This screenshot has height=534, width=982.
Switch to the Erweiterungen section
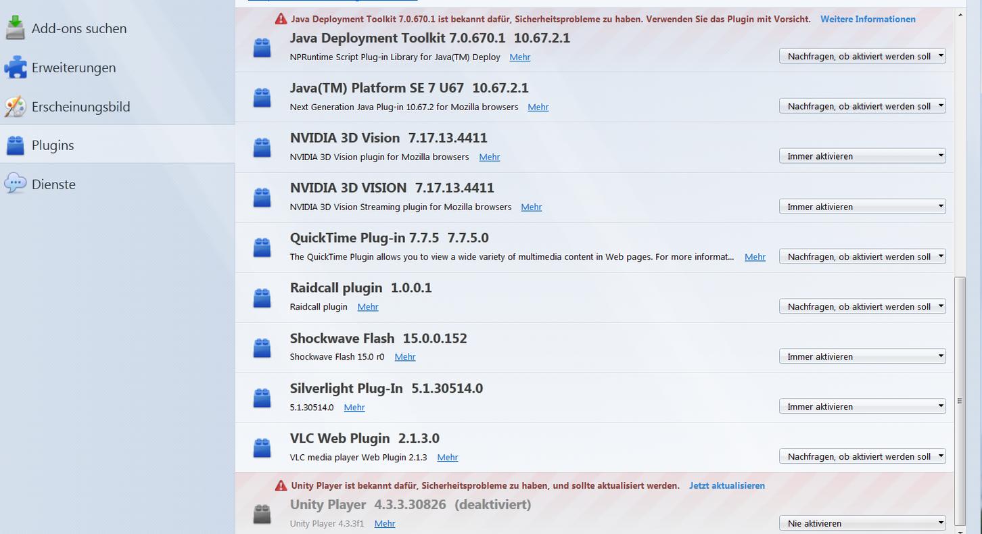(x=118, y=67)
